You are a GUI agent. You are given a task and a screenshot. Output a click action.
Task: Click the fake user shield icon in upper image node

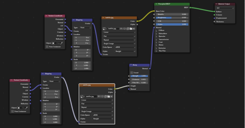coord(124,28)
